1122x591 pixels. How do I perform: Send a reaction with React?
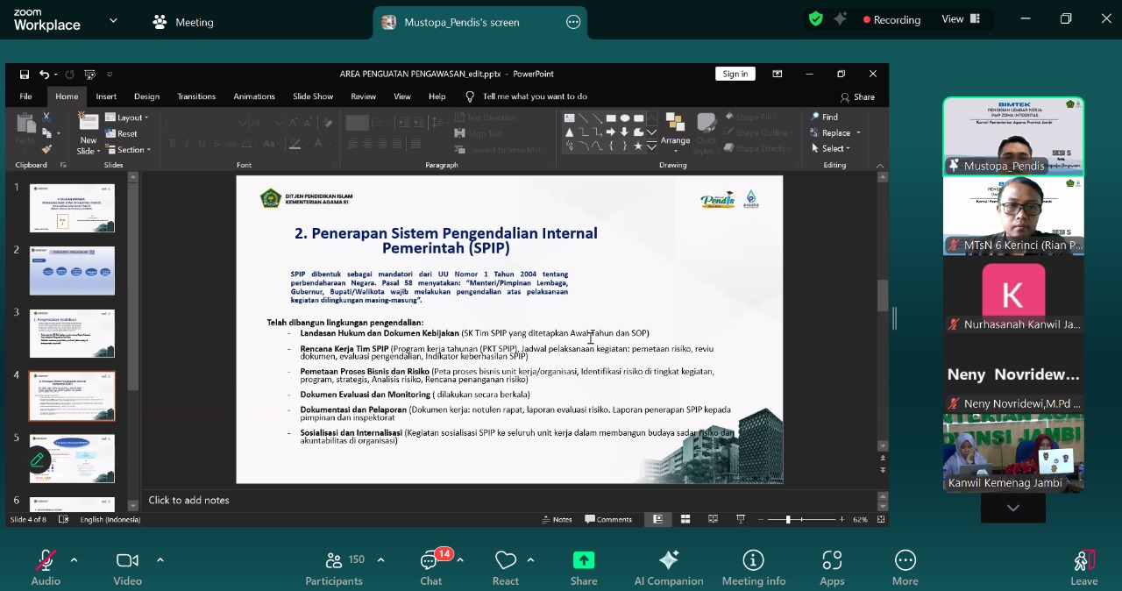505,566
